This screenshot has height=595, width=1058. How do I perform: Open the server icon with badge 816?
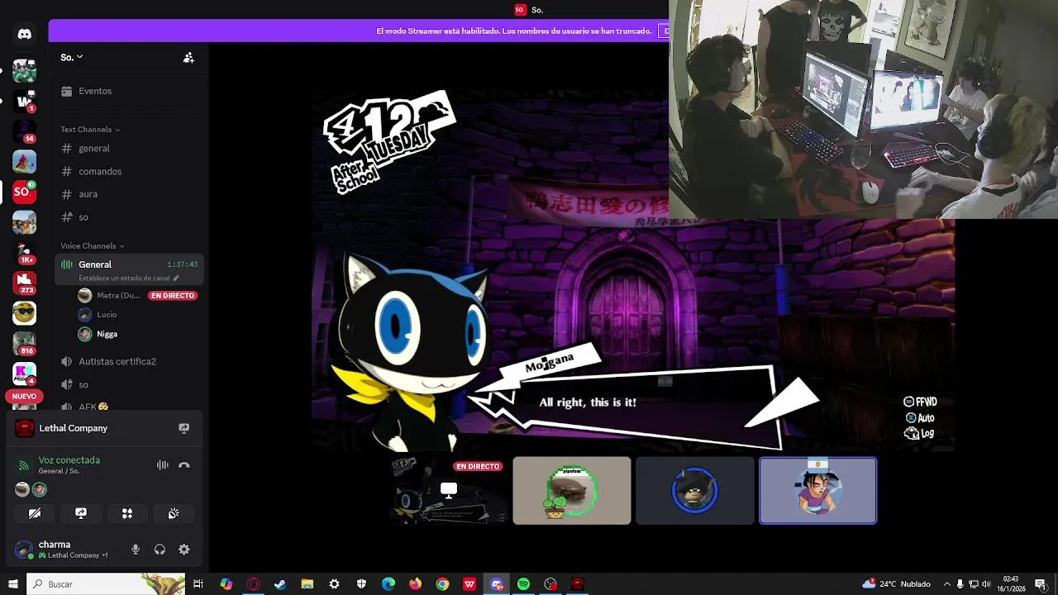[24, 344]
